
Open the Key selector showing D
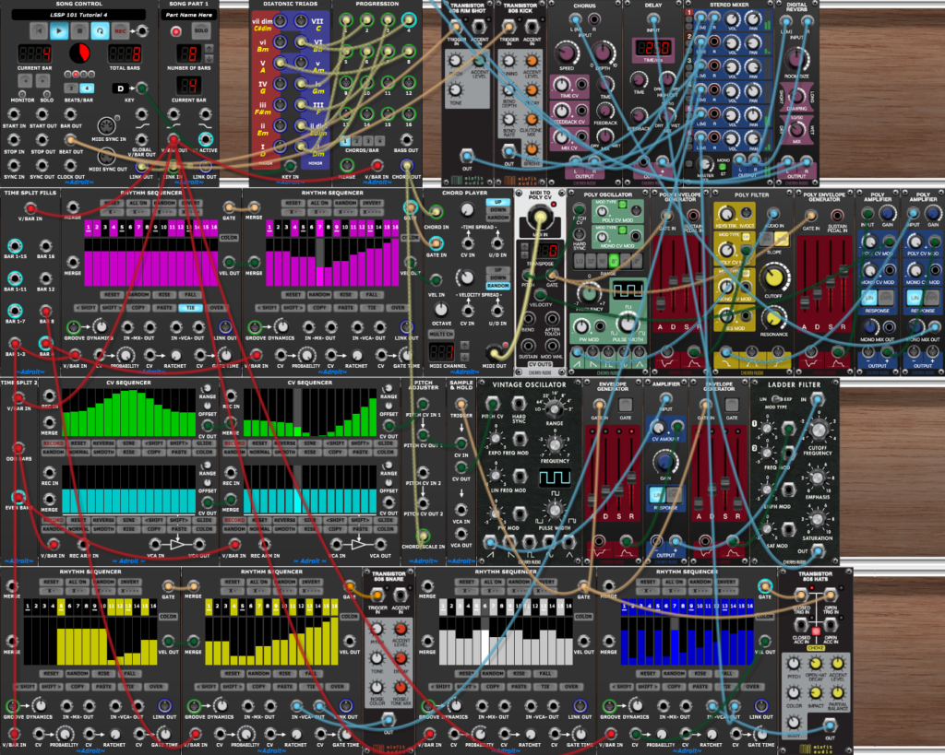click(x=121, y=88)
